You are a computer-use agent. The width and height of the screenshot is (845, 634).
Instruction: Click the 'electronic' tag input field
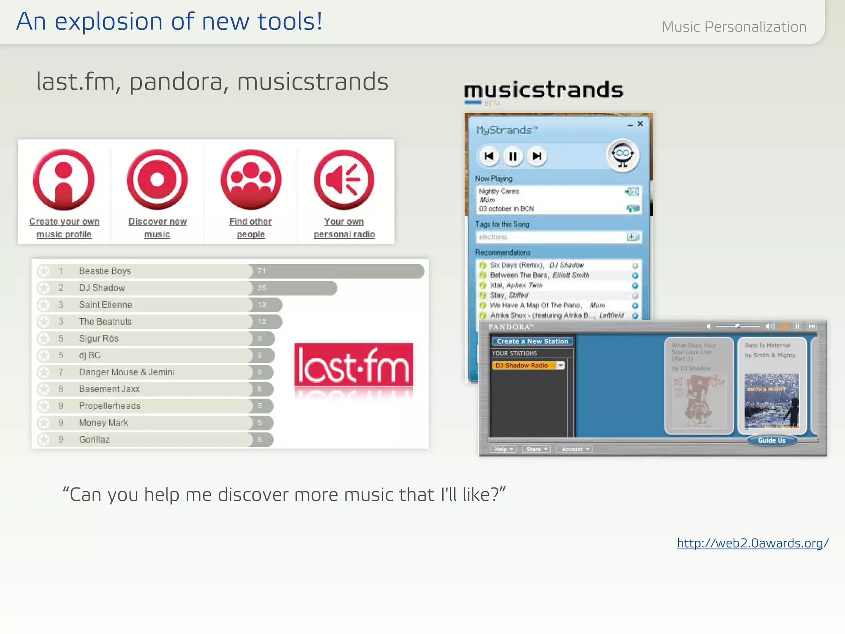point(551,237)
